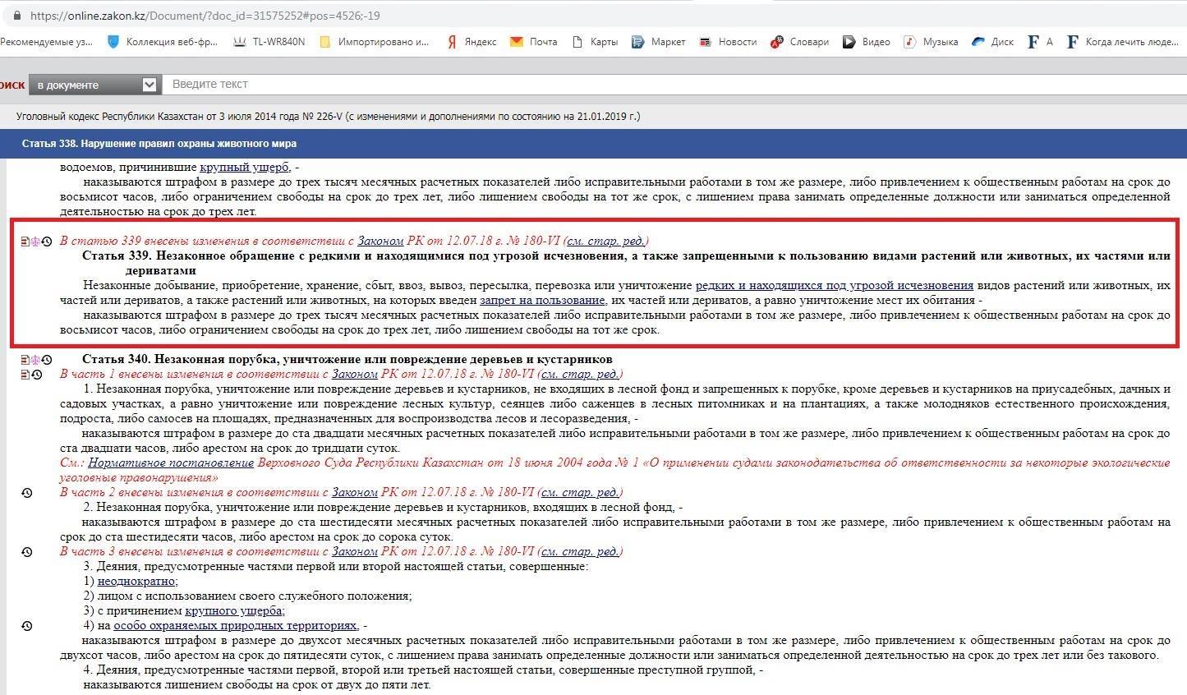The width and height of the screenshot is (1187, 695).
Task: Open 'Законом' link in Article 339 amendment note
Action: click(x=380, y=242)
